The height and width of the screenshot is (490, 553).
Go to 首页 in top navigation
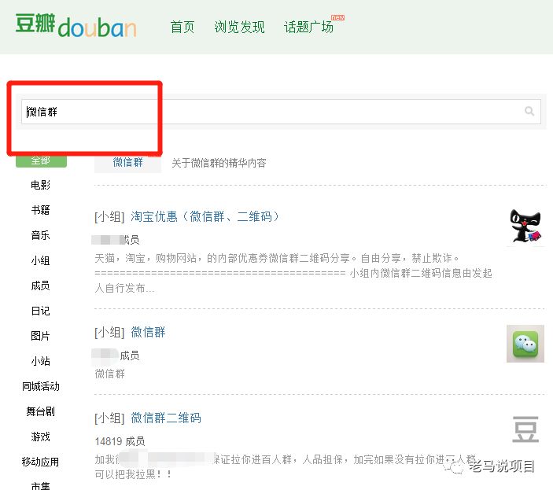point(182,27)
